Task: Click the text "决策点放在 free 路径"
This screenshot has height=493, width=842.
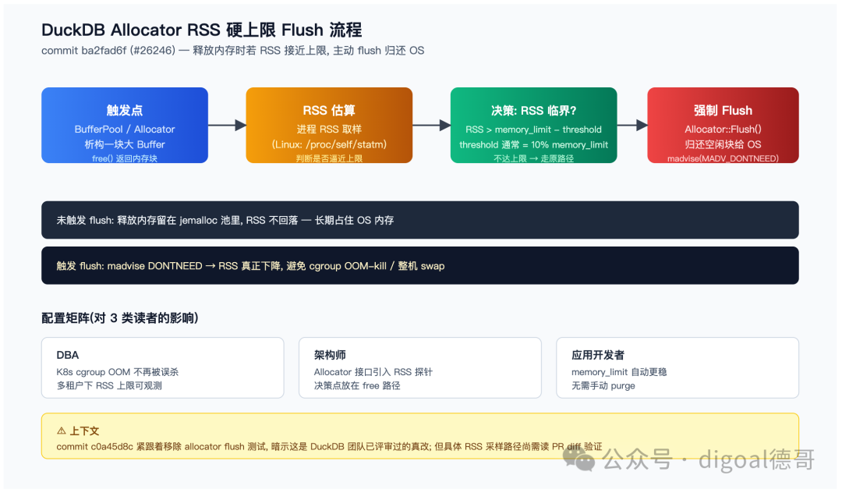Action: coord(357,385)
